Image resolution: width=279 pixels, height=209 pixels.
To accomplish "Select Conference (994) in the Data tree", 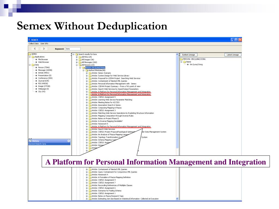I will pyautogui.click(x=45, y=78).
